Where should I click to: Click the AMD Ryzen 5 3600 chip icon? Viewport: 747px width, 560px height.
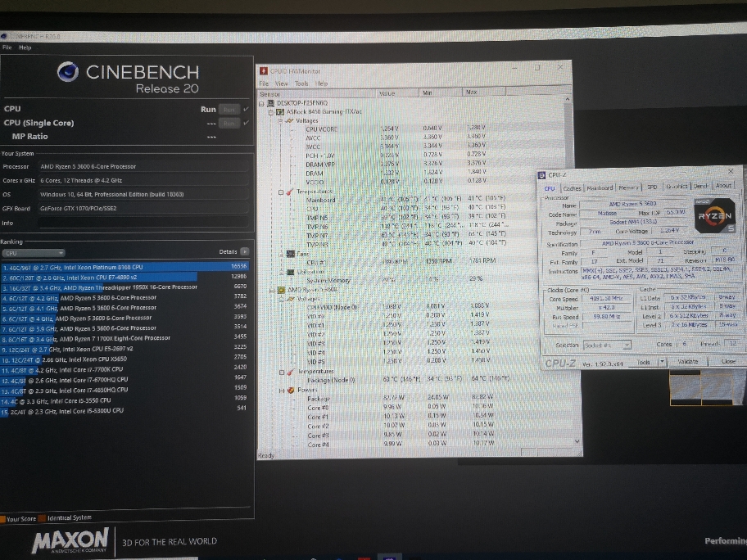281,290
